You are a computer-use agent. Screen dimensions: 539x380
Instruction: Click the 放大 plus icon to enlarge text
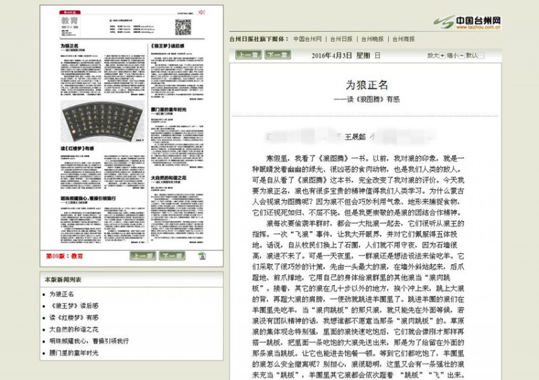pos(443,55)
